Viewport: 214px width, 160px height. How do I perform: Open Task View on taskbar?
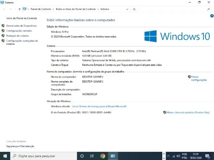tap(92, 156)
